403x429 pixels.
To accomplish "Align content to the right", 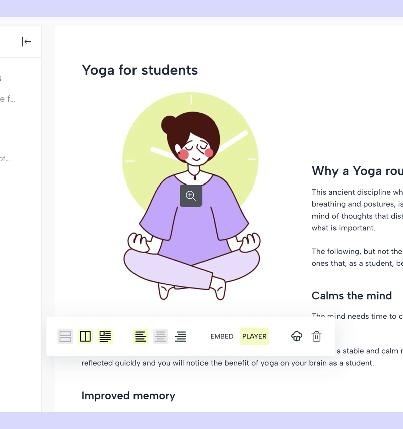I will (x=180, y=336).
